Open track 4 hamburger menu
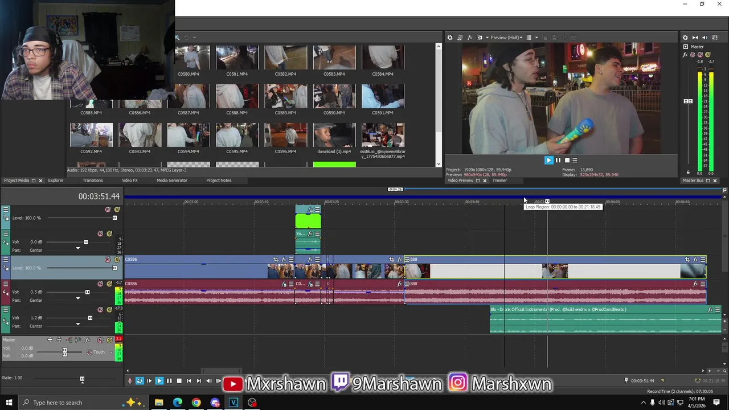 point(6,284)
